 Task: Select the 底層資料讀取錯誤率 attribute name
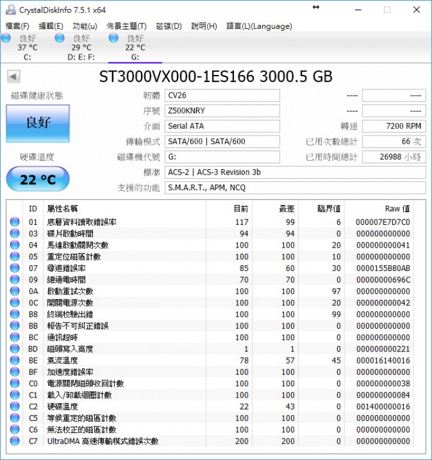[82, 222]
